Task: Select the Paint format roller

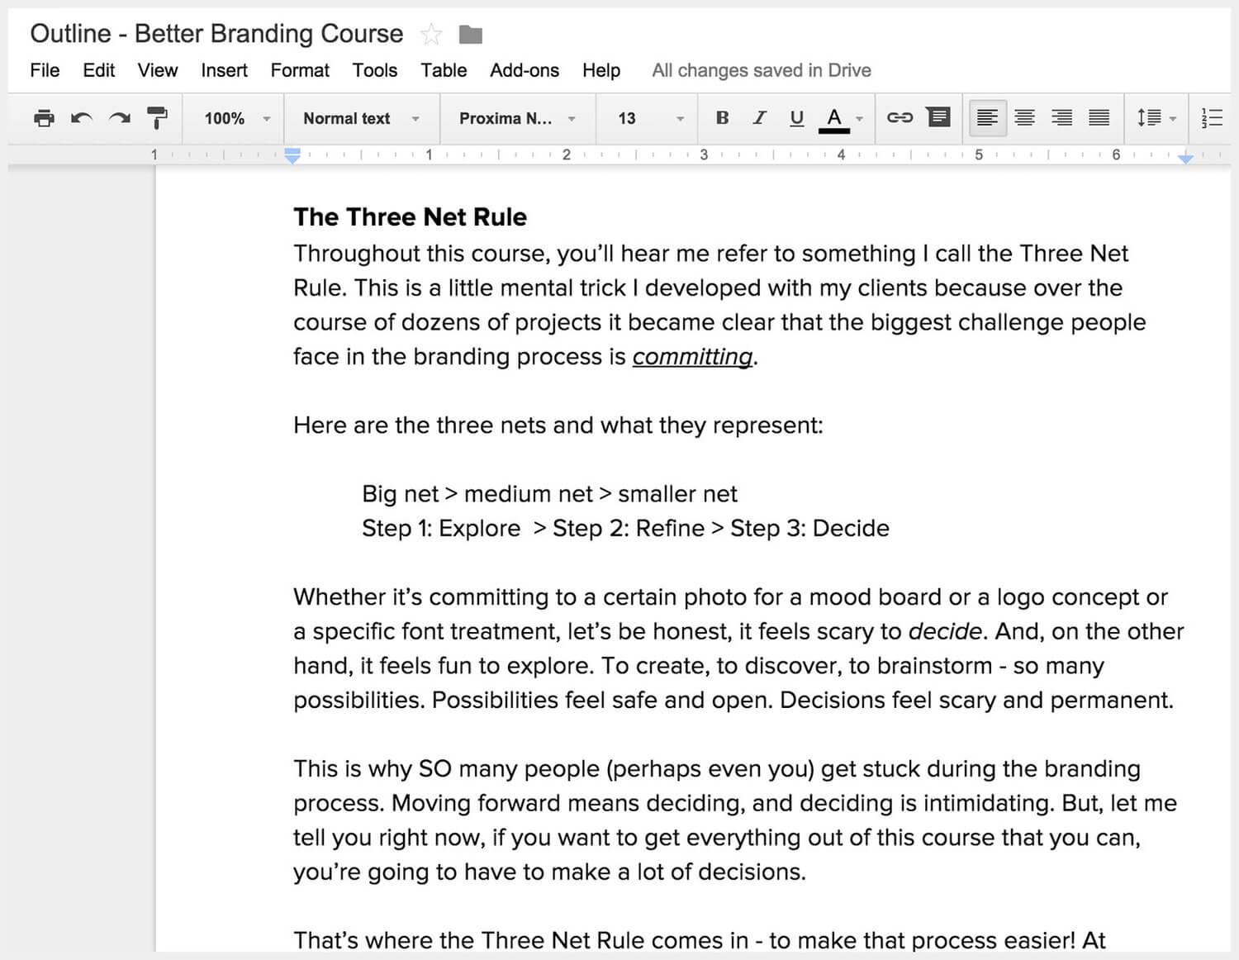Action: 157,118
